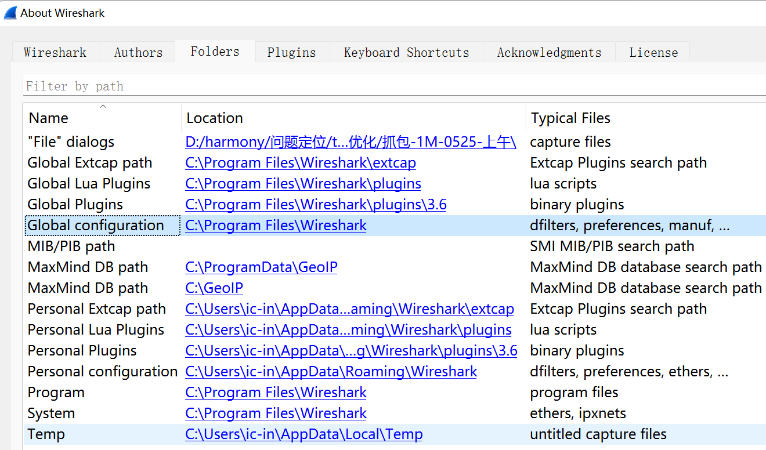Show the License tab
The height and width of the screenshot is (450, 766).
653,52
